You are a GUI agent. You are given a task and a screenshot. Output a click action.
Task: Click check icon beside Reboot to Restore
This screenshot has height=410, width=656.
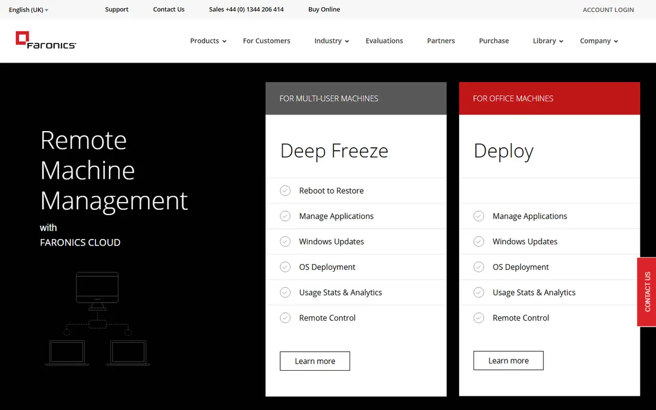(x=285, y=191)
